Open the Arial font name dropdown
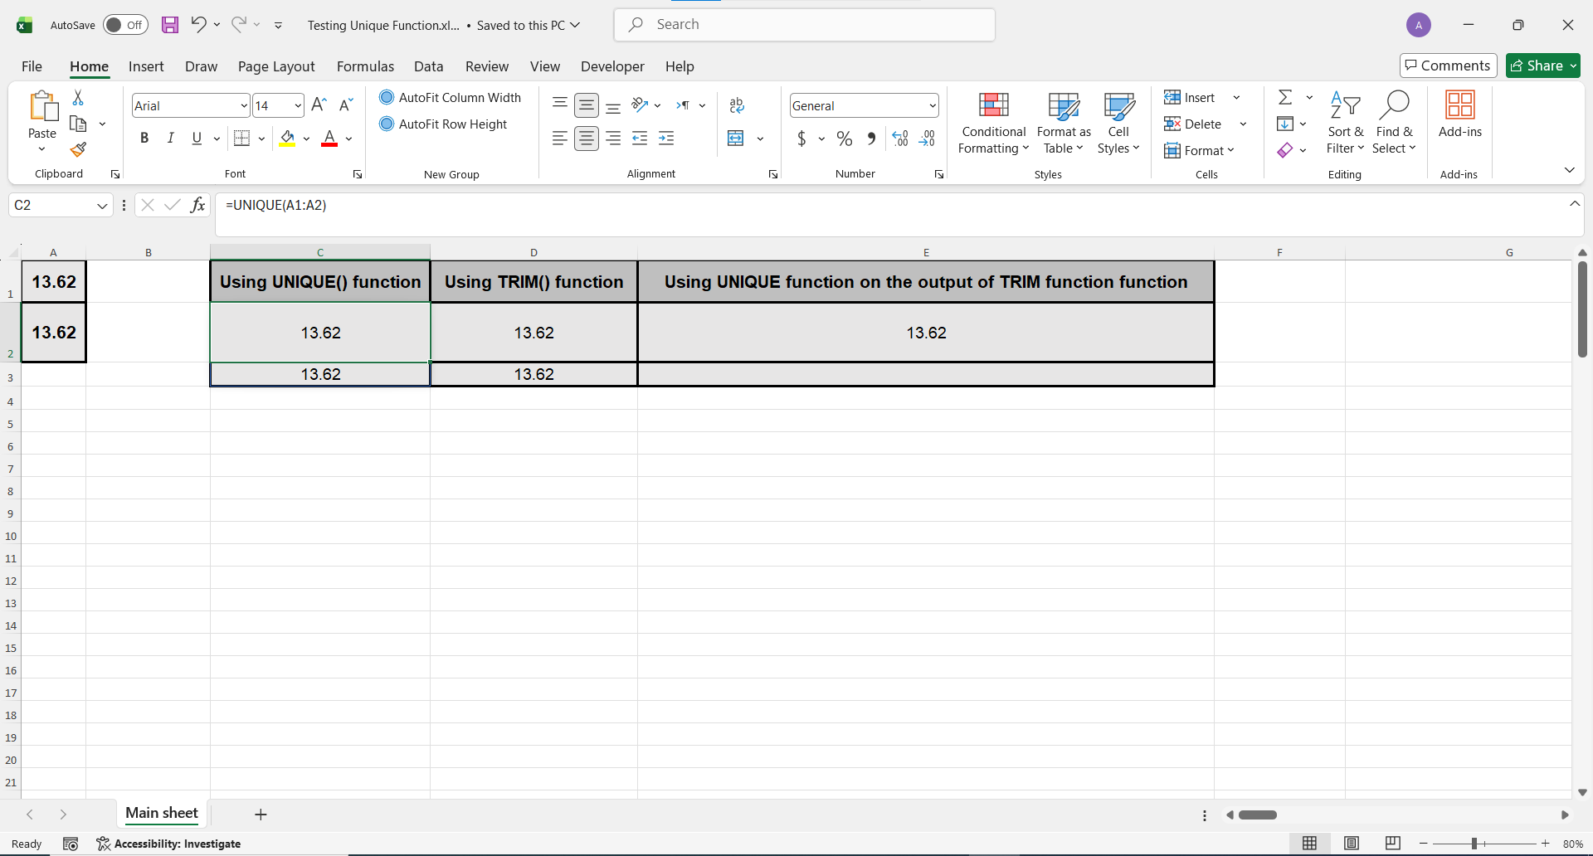Viewport: 1593px width, 856px height. click(244, 105)
